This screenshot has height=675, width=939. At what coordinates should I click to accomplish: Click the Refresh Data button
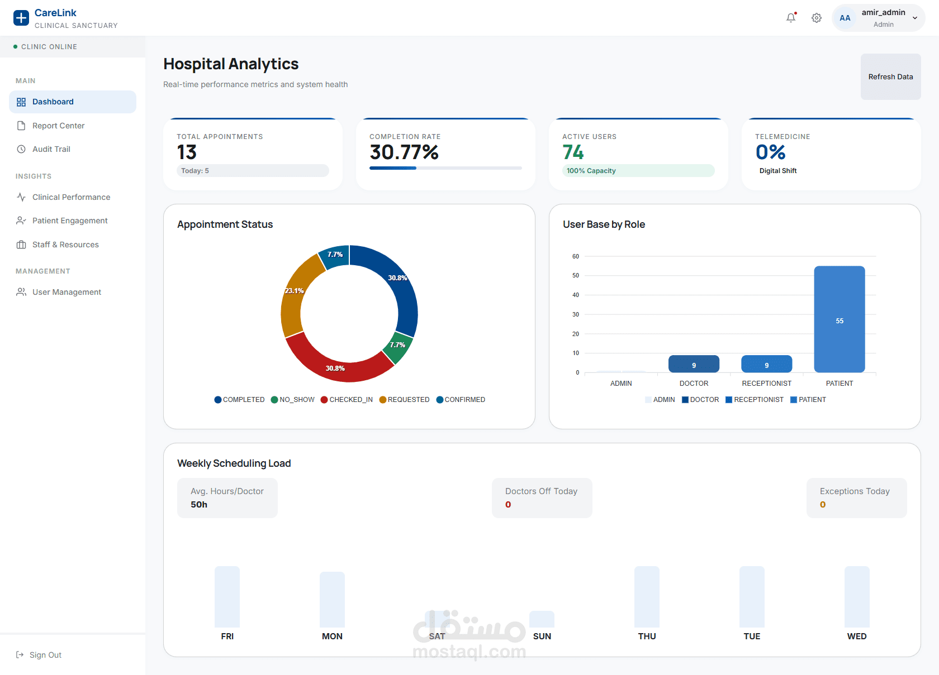(891, 77)
